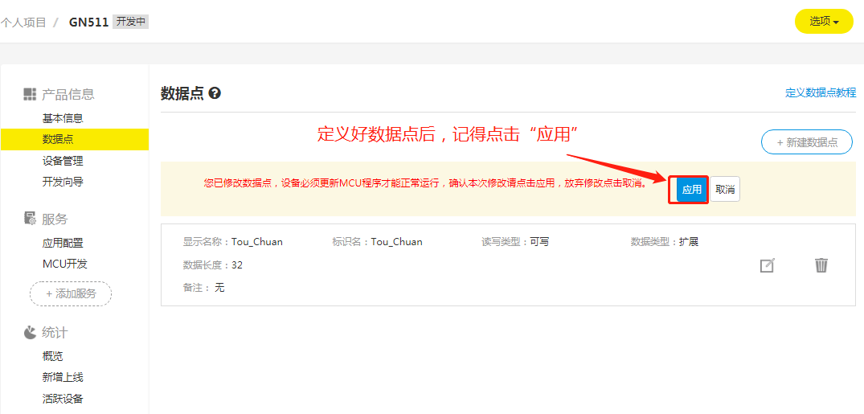Viewport: 864px width, 414px height.
Task: Open 设备管理 in the sidebar
Action: point(63,161)
